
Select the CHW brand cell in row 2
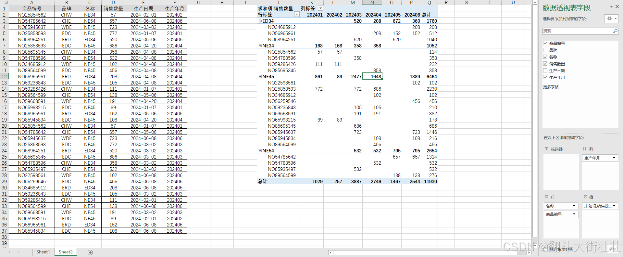tap(67, 15)
